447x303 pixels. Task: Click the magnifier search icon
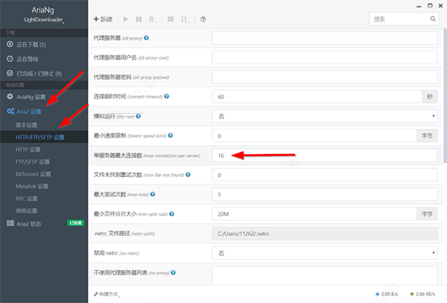point(433,19)
